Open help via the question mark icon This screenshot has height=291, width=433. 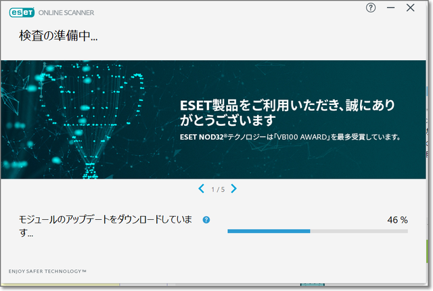click(x=371, y=8)
